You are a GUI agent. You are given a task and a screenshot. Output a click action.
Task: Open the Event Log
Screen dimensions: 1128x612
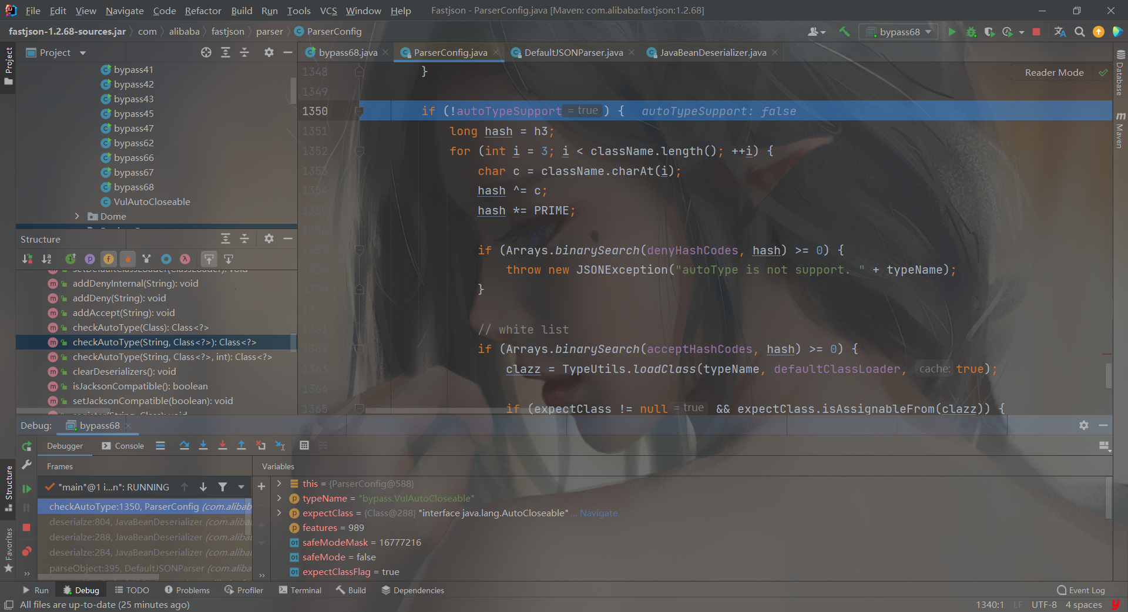click(1081, 590)
